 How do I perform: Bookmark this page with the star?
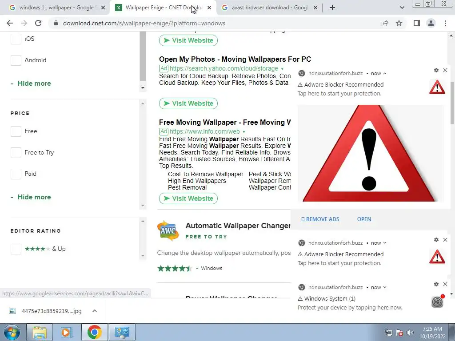point(399,23)
